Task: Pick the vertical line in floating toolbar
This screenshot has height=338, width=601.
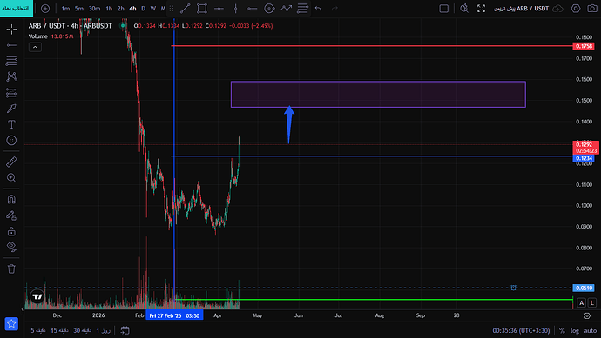Action: pos(236,9)
